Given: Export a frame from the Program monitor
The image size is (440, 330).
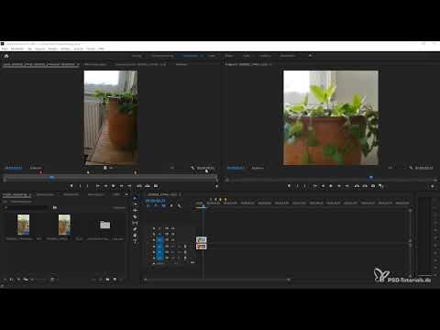Looking at the screenshot, I should coord(373,186).
